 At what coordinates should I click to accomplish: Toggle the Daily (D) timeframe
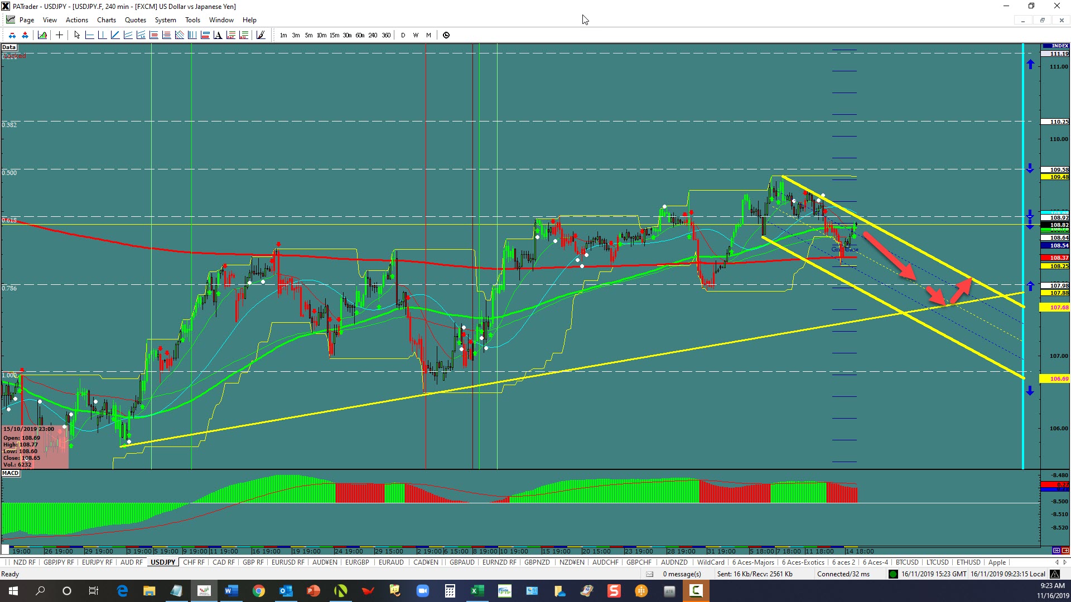403,35
